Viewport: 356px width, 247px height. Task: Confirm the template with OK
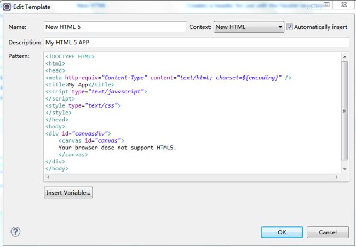tap(282, 232)
